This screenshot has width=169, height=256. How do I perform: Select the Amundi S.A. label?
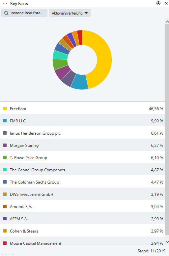[21, 207]
